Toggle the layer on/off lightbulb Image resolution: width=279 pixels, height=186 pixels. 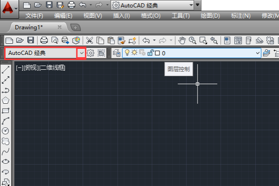click(x=127, y=53)
